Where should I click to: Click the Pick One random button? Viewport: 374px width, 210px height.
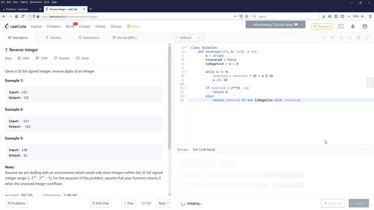coord(101,204)
